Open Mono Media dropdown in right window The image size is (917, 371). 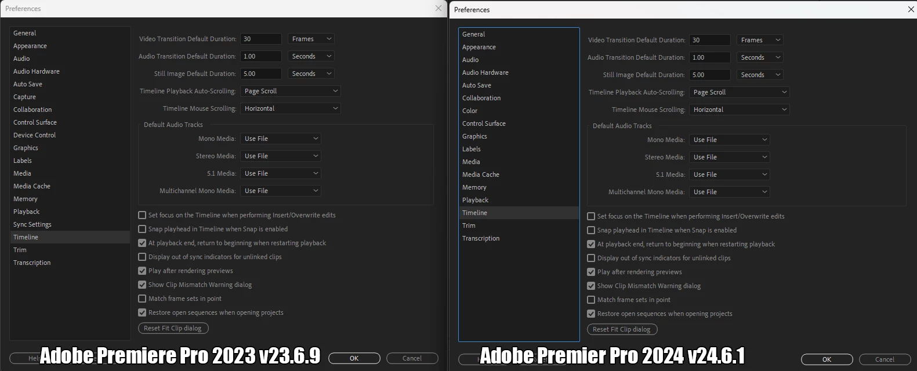pyautogui.click(x=730, y=140)
